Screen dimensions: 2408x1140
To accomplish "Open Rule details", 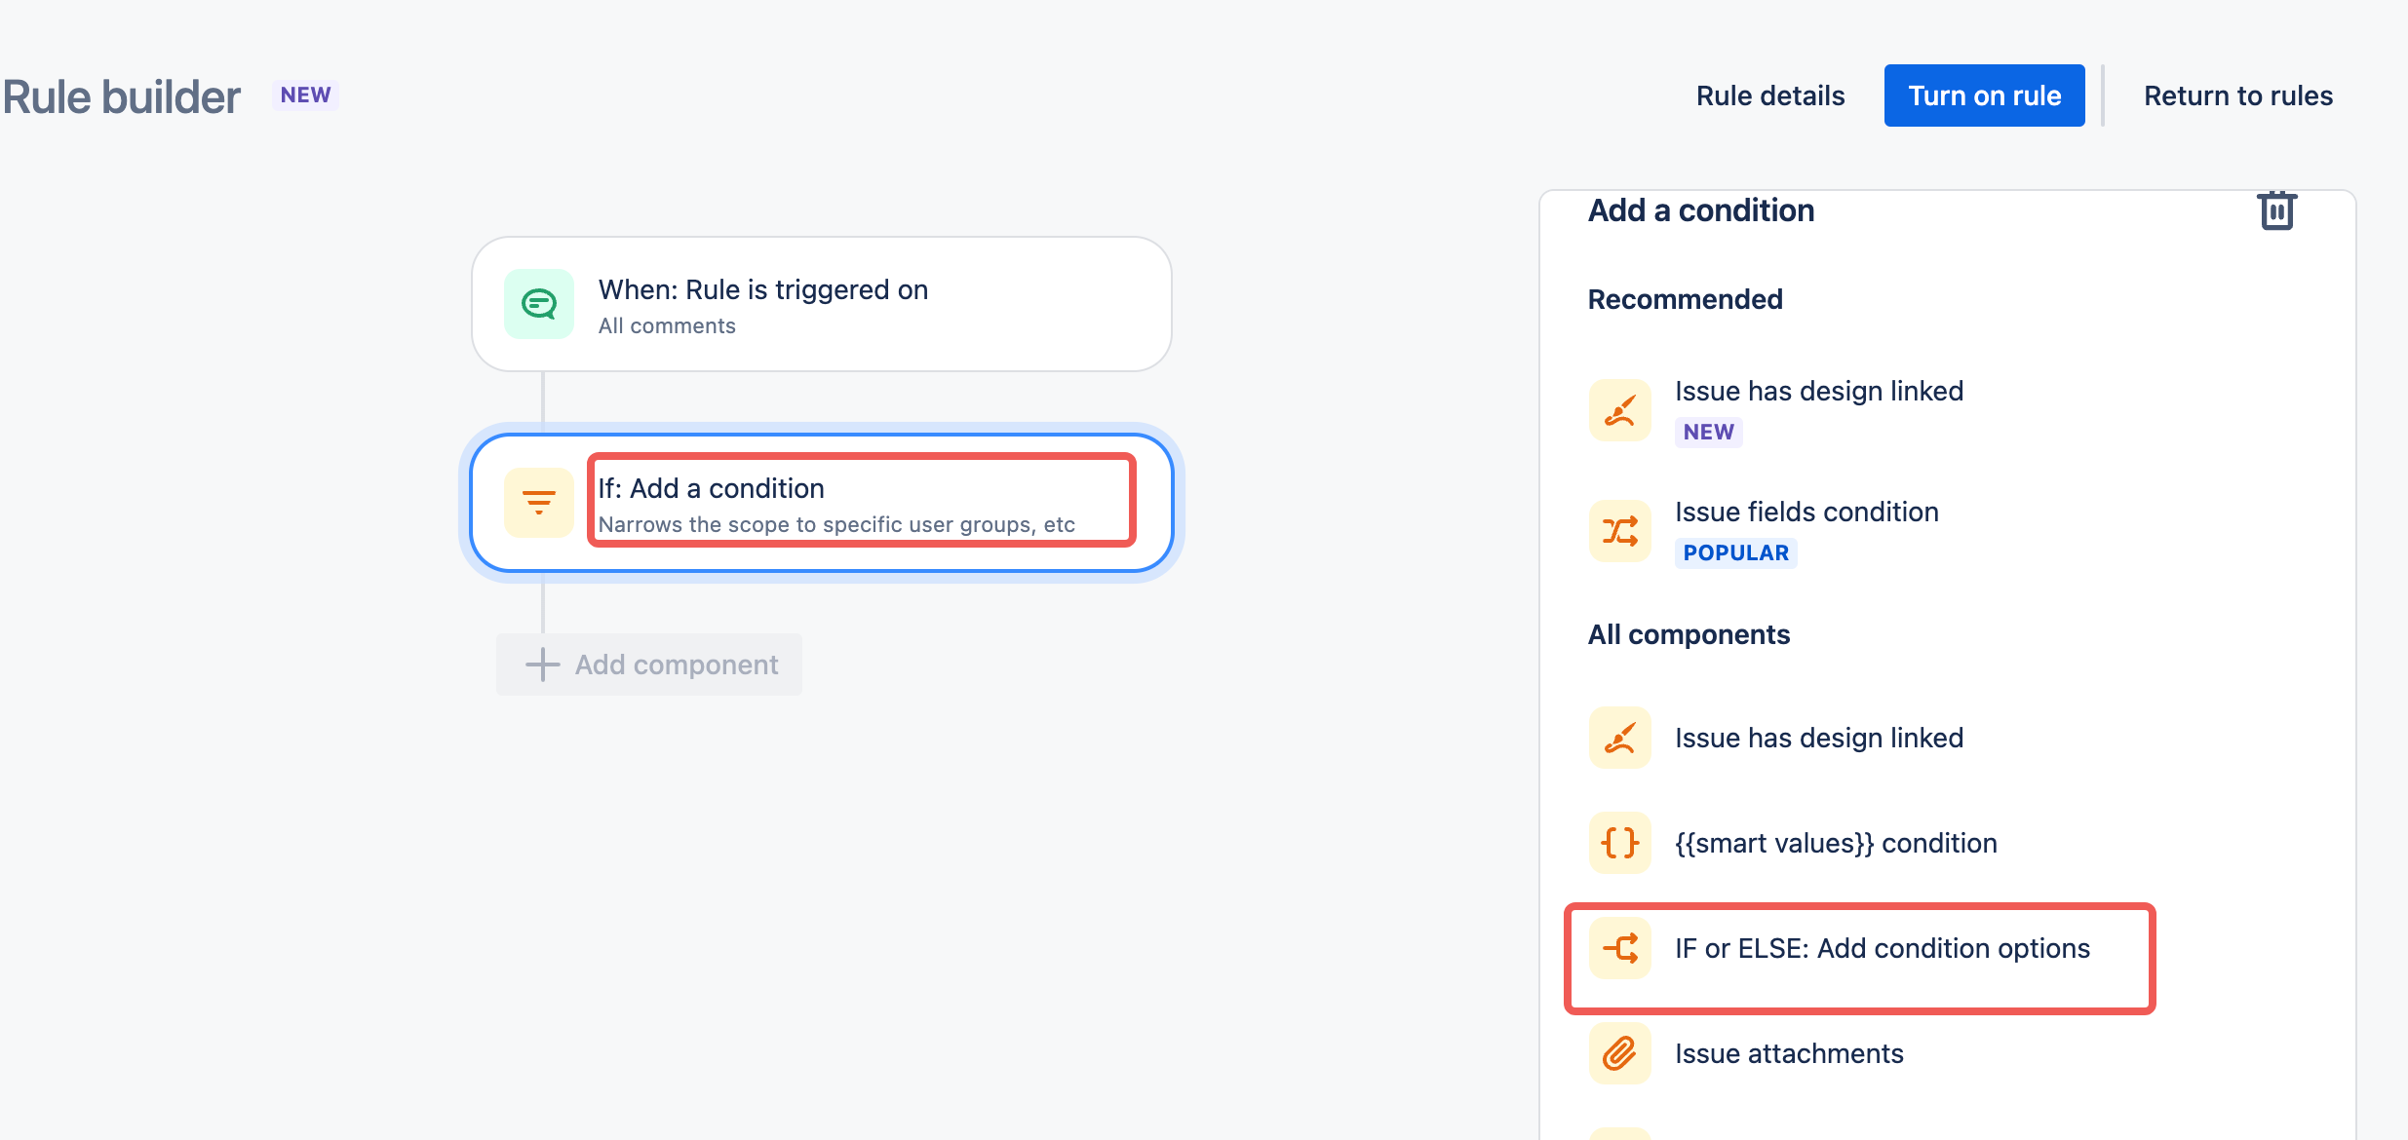I will (x=1770, y=95).
